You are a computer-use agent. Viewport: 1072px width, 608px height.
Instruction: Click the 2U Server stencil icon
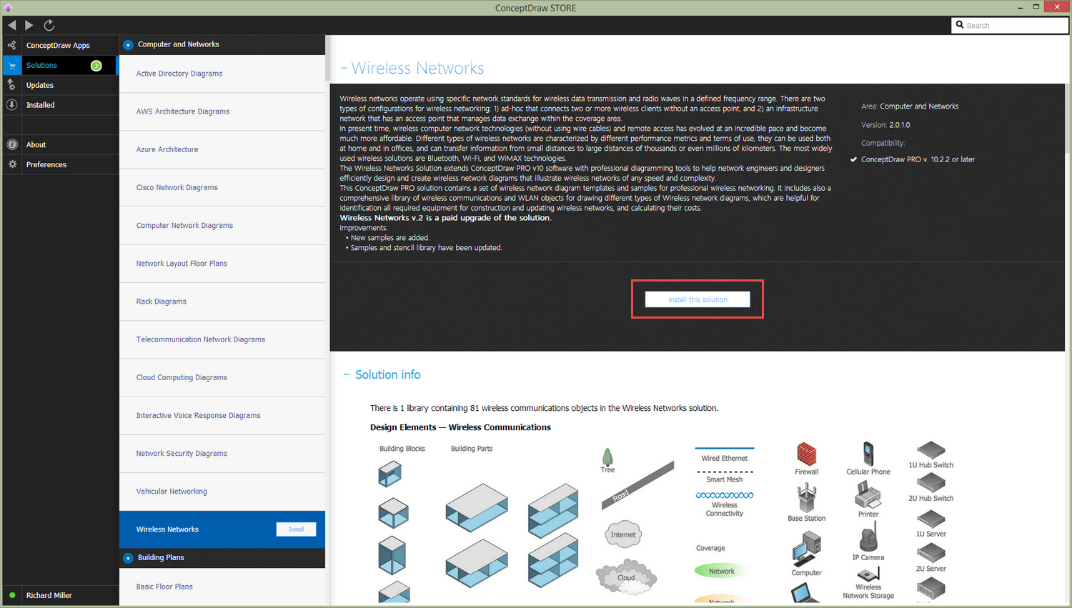[x=931, y=553]
